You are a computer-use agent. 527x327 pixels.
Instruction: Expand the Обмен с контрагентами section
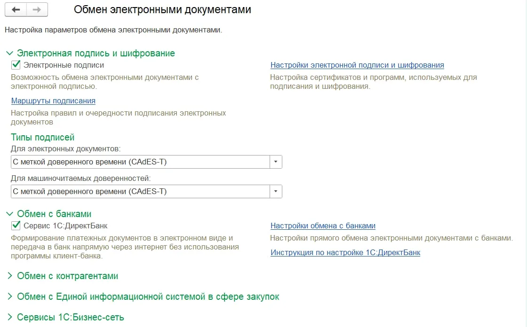(x=10, y=276)
